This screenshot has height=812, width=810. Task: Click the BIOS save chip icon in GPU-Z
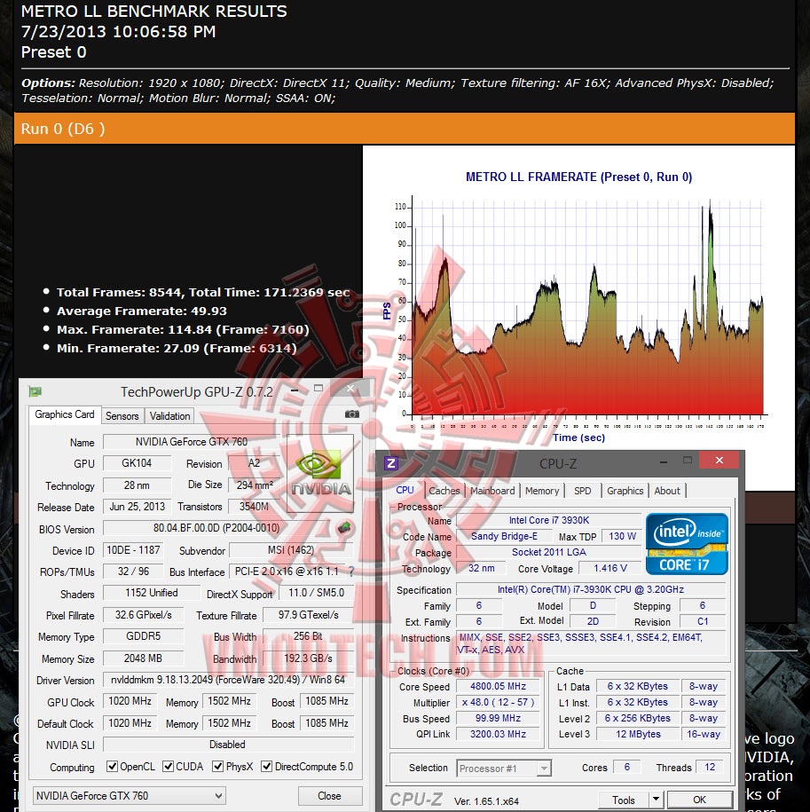pyautogui.click(x=343, y=528)
